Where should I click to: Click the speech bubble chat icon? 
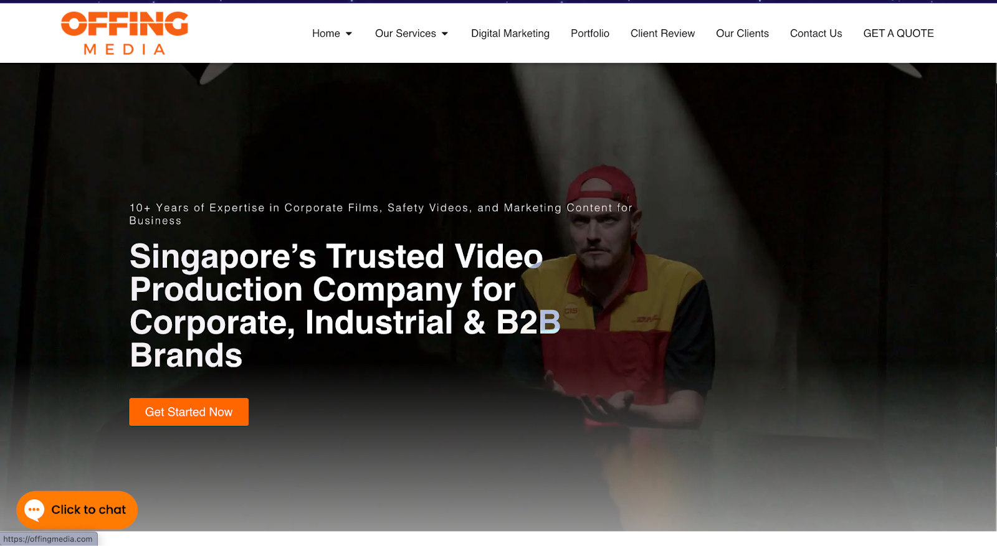tap(34, 510)
